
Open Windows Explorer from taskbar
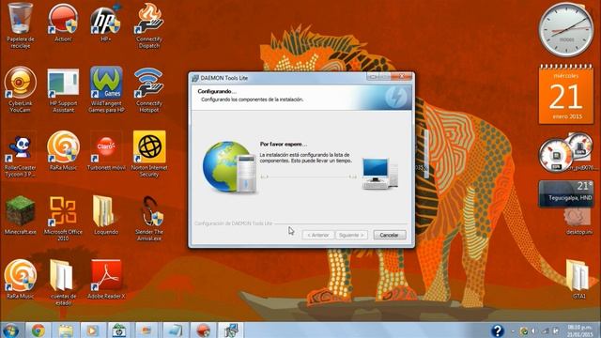pos(66,330)
